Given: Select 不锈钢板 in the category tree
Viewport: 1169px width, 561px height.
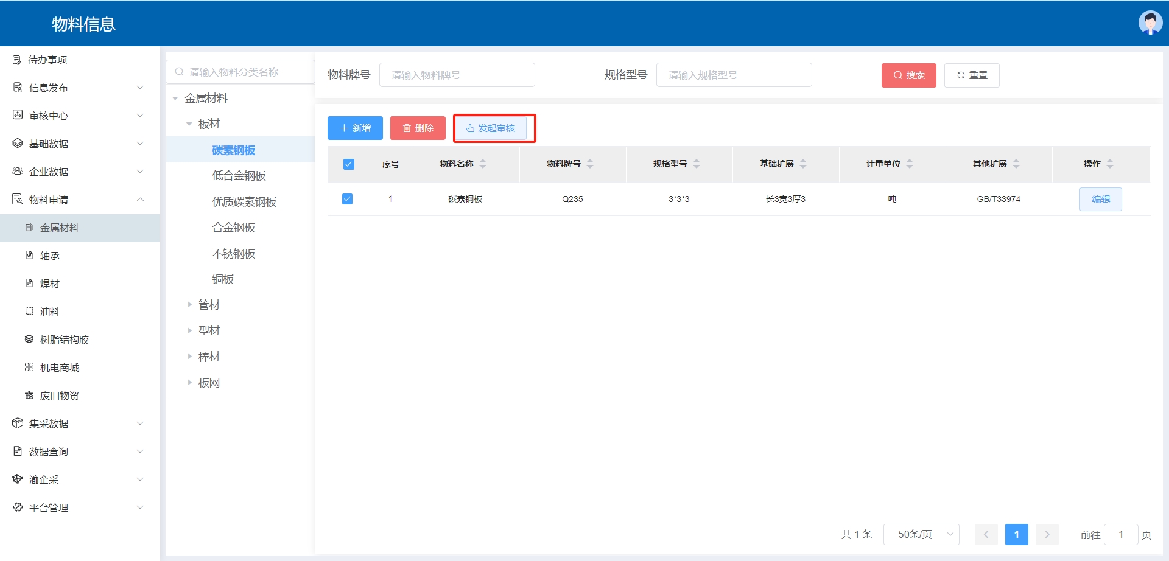Looking at the screenshot, I should tap(233, 254).
